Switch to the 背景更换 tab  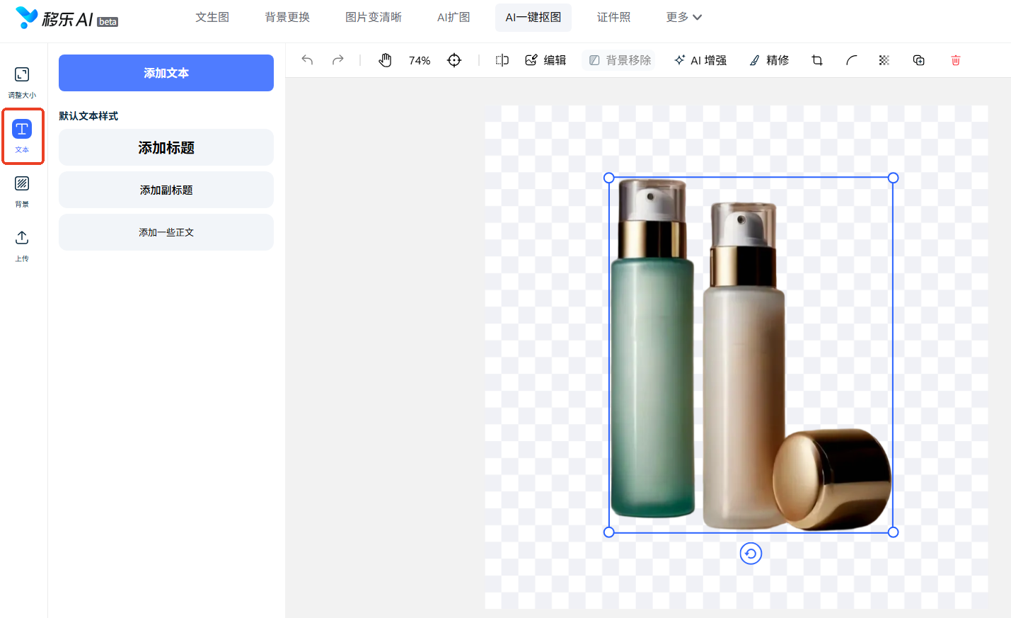click(x=287, y=17)
